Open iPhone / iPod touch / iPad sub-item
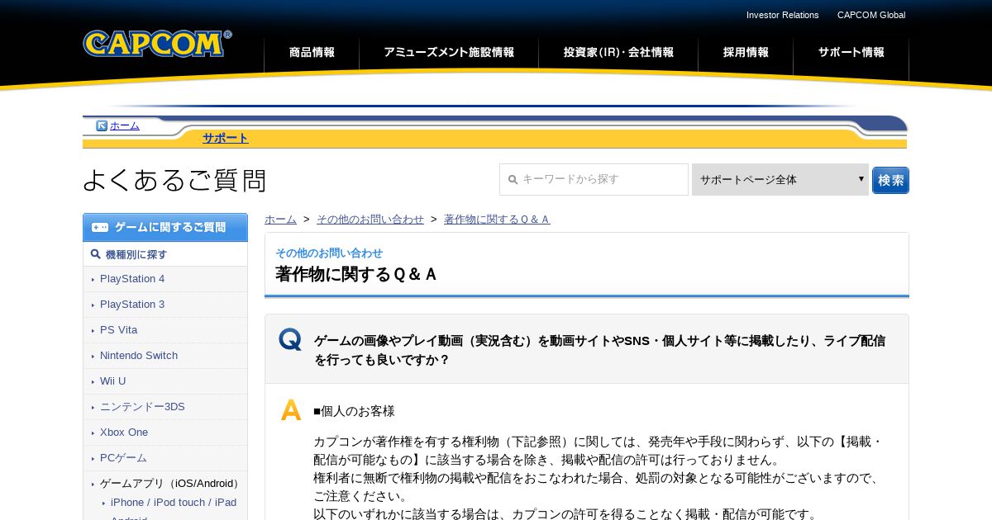Screen dimensions: 992x520 pyautogui.click(x=174, y=503)
